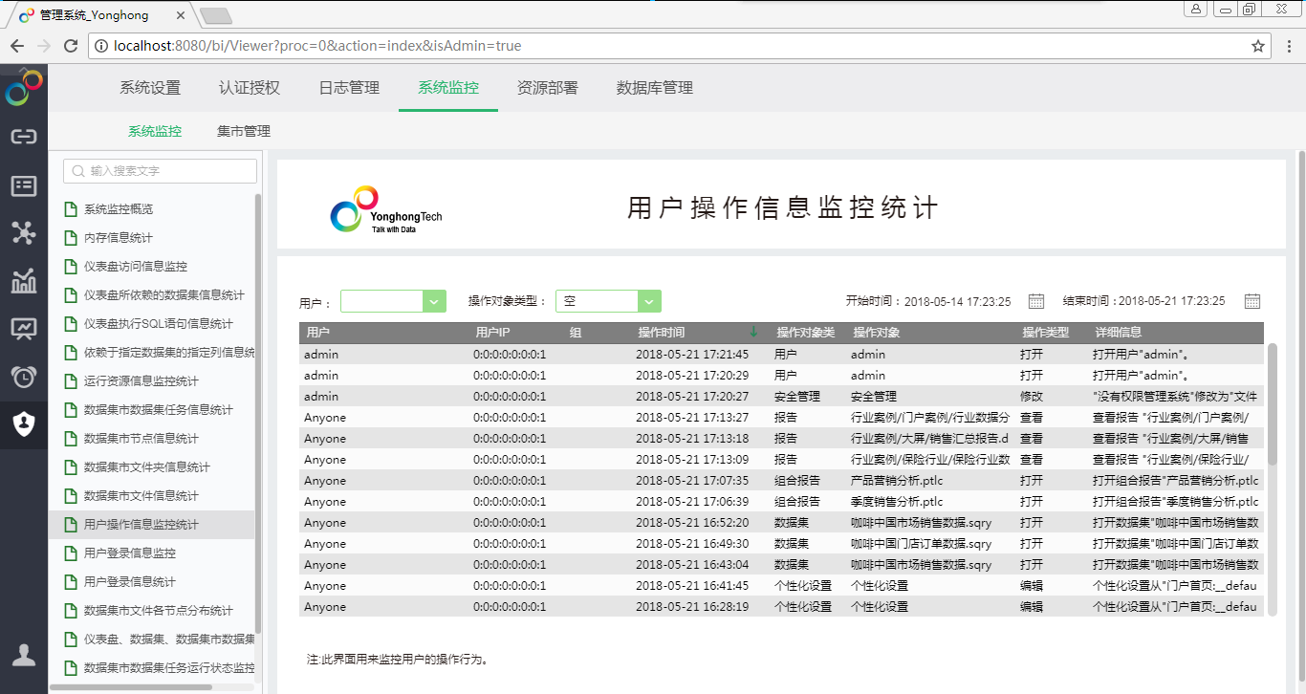Viewport: 1306px width, 694px height.
Task: Click the user profile icon at bottom left
Action: 24,655
